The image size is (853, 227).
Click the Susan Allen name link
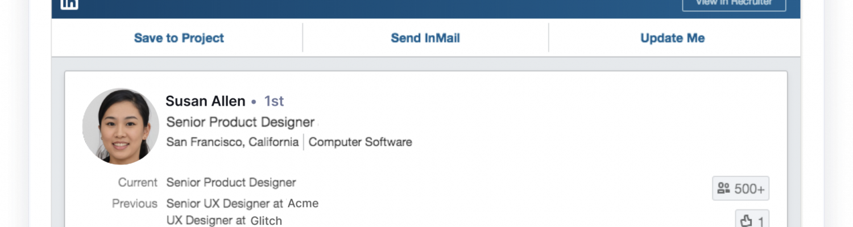[x=205, y=101]
